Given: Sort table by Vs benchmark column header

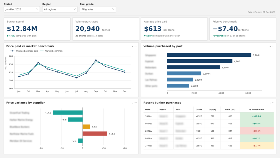Looking at the screenshot, I should coord(256,109).
